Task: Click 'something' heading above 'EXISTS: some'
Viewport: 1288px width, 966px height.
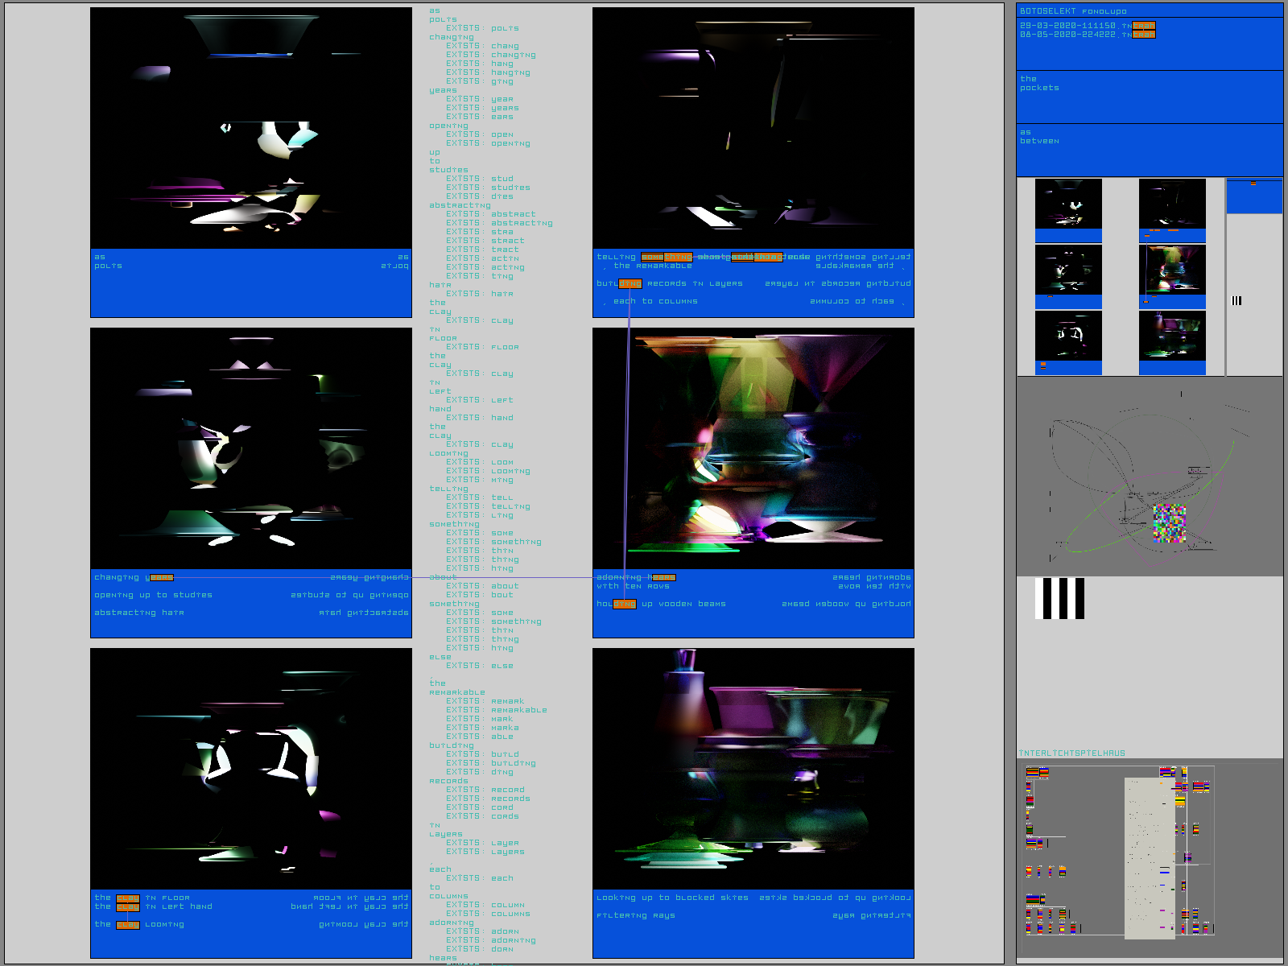Action: coord(454,524)
